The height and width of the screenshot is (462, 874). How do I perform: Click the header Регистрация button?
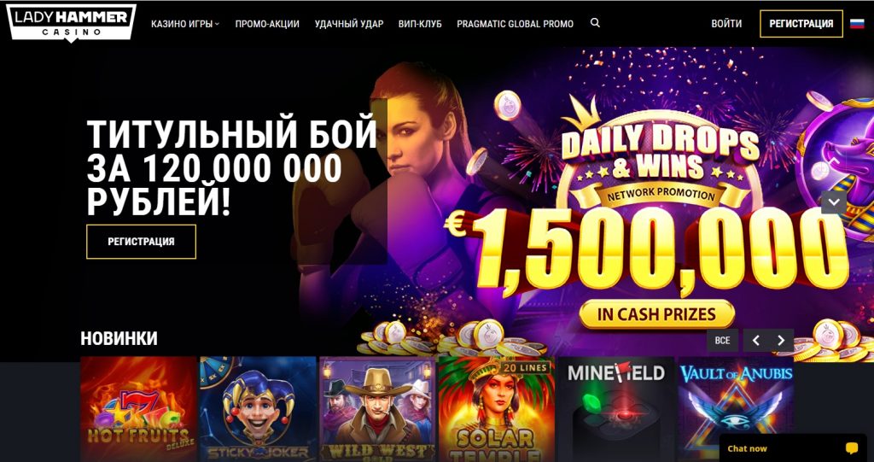(801, 23)
